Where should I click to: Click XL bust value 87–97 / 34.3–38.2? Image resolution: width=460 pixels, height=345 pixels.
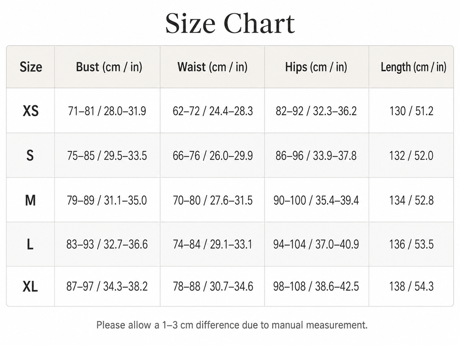107,286
